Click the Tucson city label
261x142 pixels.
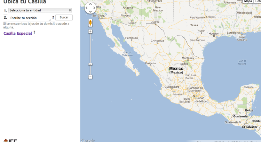(132, 23)
